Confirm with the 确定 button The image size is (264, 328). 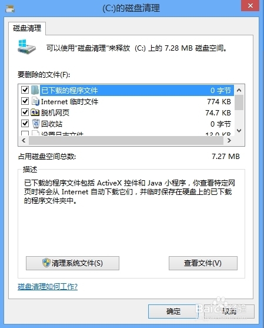[173, 312]
